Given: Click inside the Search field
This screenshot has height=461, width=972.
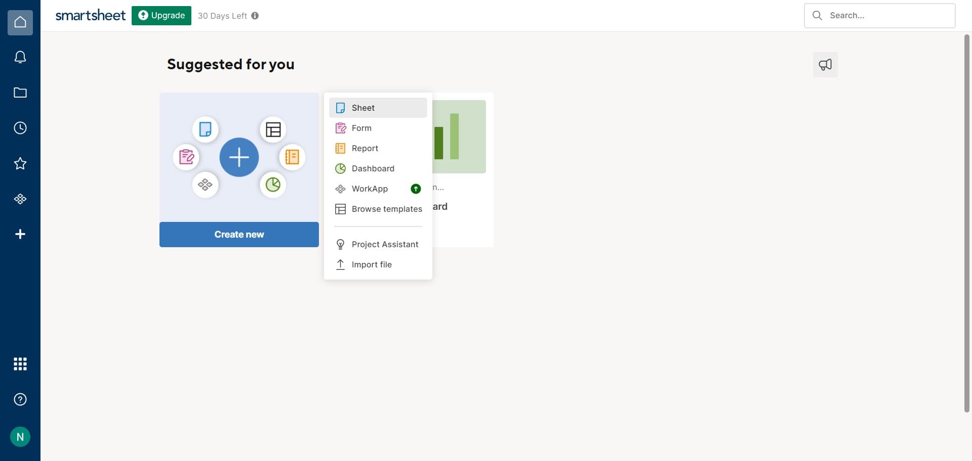Looking at the screenshot, I should [x=881, y=15].
